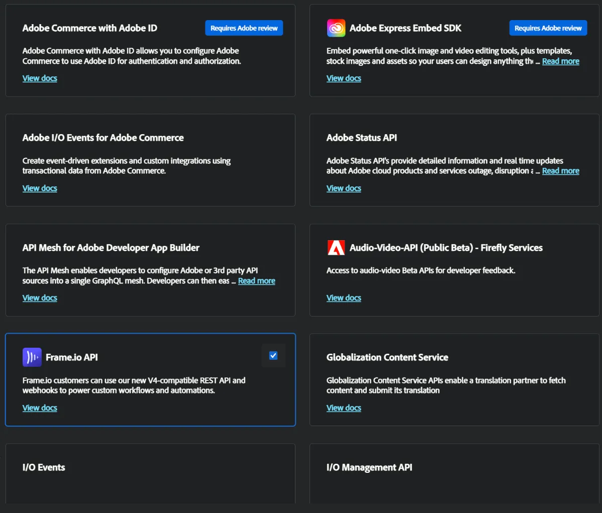The width and height of the screenshot is (602, 513).
Task: Expand Read more on Adobe Express Embed SDK
Action: click(560, 61)
